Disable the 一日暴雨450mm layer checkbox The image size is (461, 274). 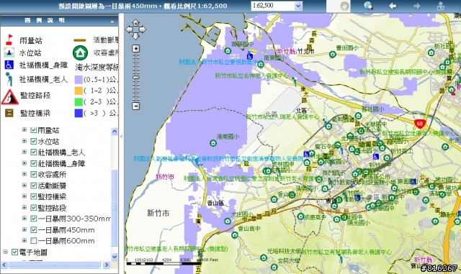pyautogui.click(x=34, y=229)
